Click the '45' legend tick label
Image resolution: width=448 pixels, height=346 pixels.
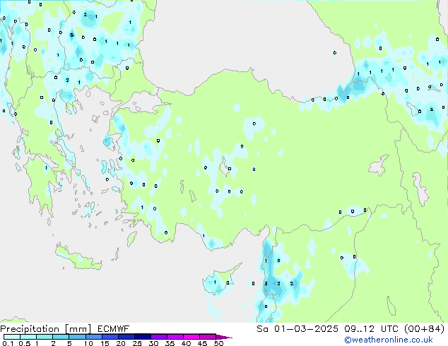click(x=202, y=343)
